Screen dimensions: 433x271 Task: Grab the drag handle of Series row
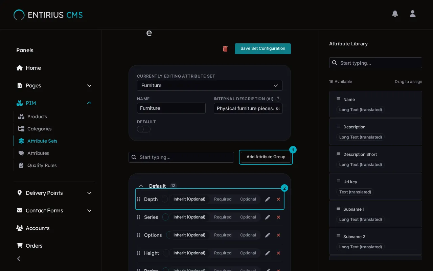(138, 217)
